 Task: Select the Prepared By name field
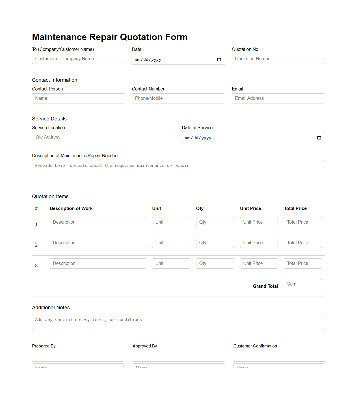pos(77,367)
